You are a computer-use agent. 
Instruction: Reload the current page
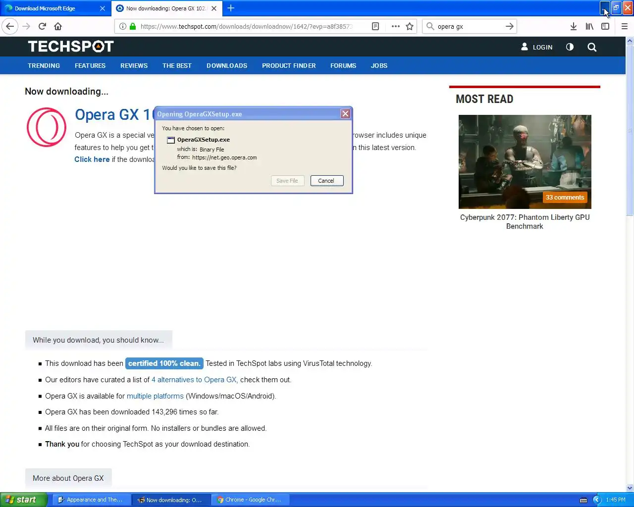pyautogui.click(x=42, y=26)
